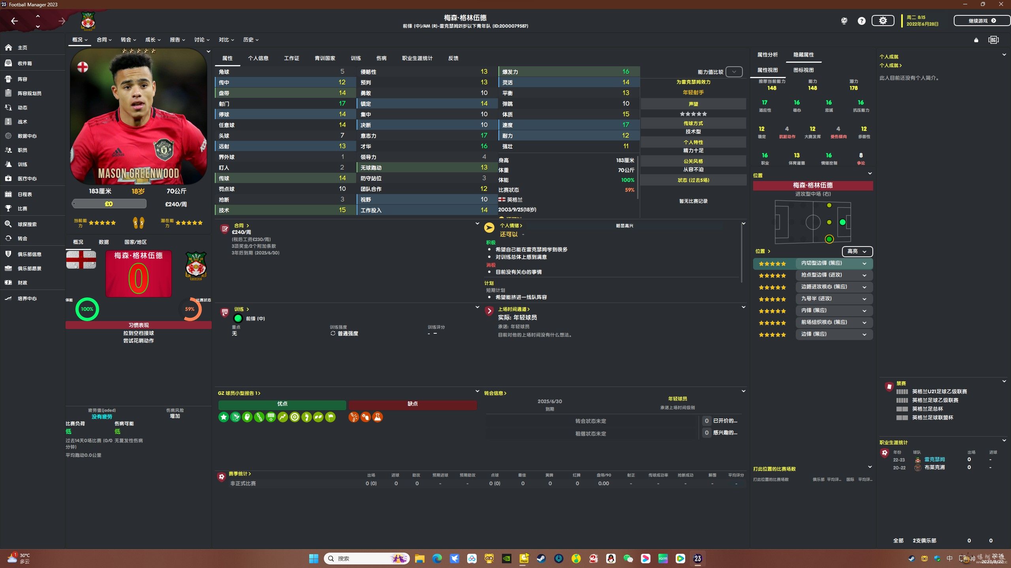
Task: Click the first green star strength icon
Action: (x=224, y=417)
